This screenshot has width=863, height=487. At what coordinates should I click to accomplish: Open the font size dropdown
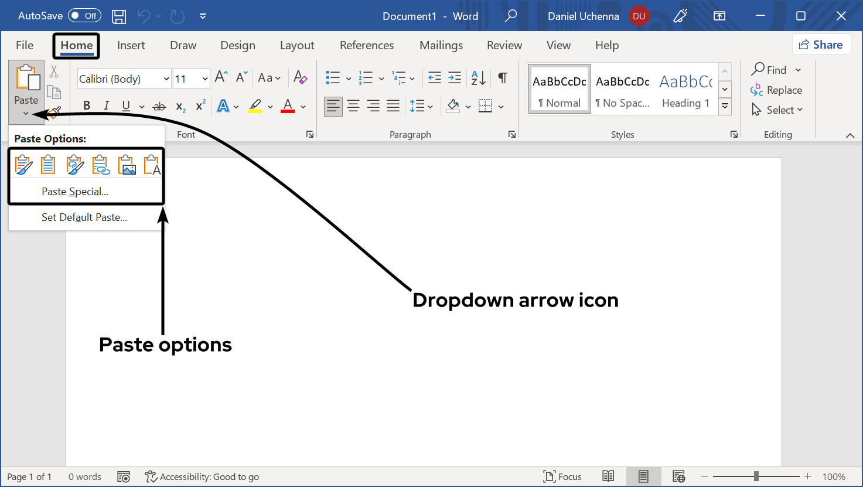[x=206, y=78]
